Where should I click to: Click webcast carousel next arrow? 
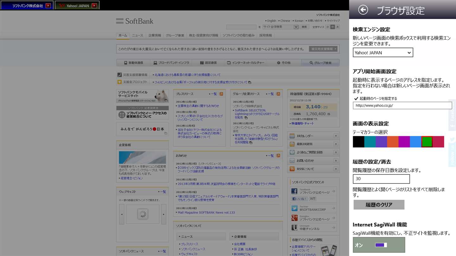click(x=164, y=214)
